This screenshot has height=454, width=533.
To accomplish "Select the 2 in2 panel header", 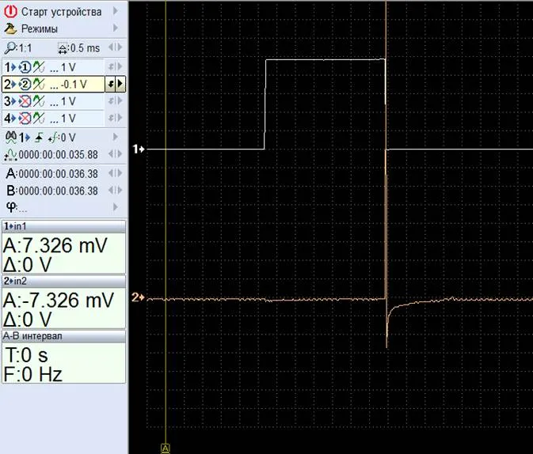I will click(63, 281).
